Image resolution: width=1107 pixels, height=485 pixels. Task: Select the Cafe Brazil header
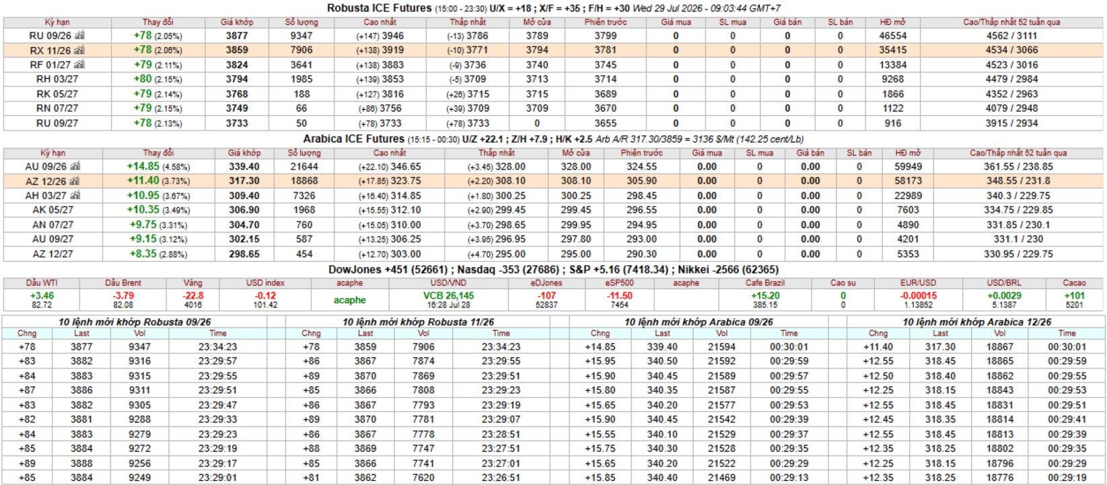(765, 283)
